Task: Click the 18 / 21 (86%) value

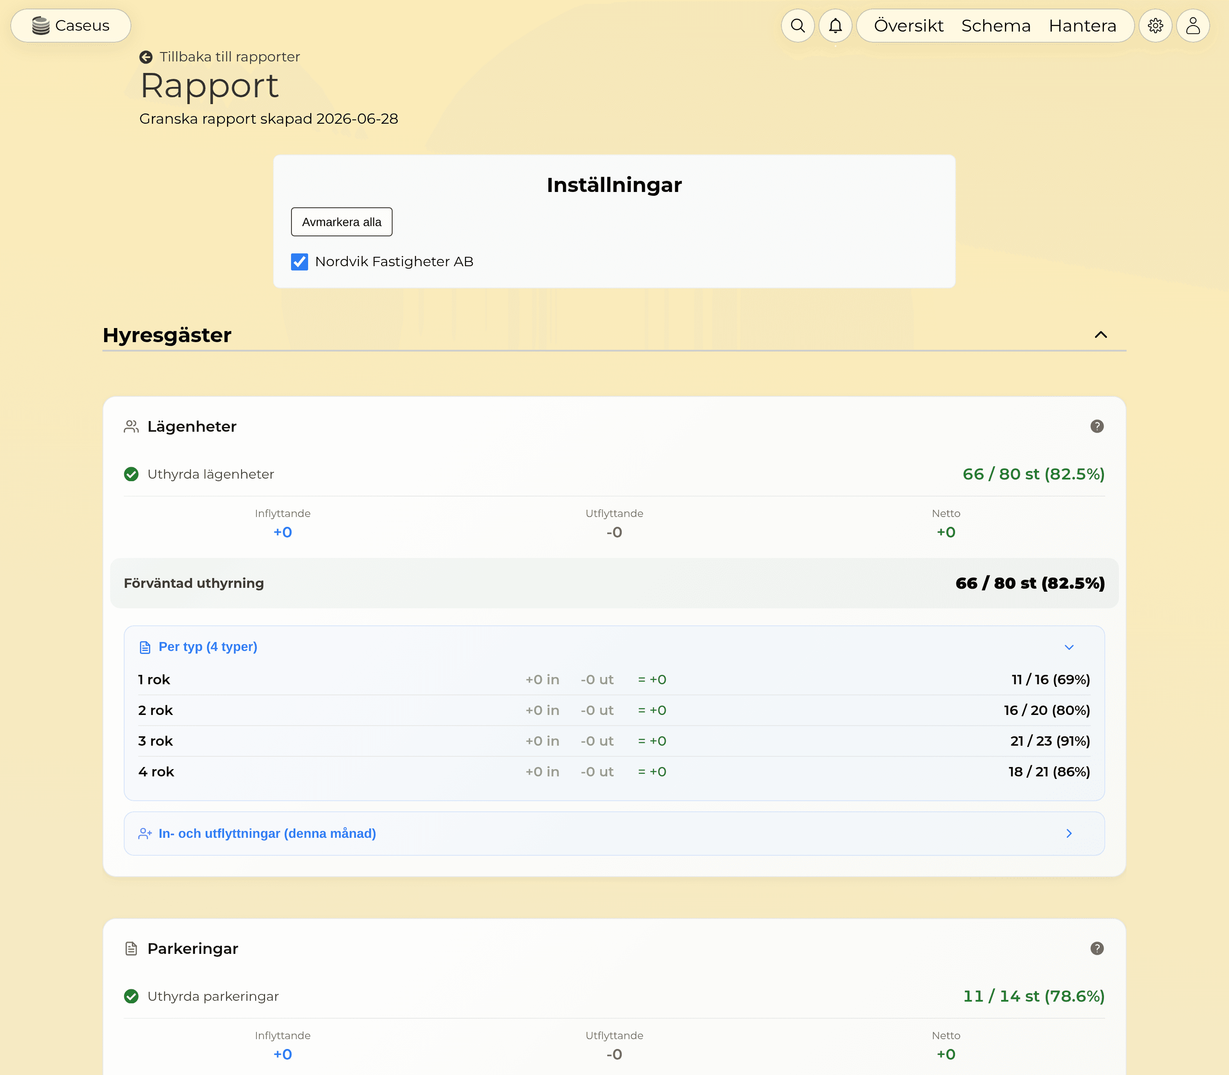Action: (1049, 771)
